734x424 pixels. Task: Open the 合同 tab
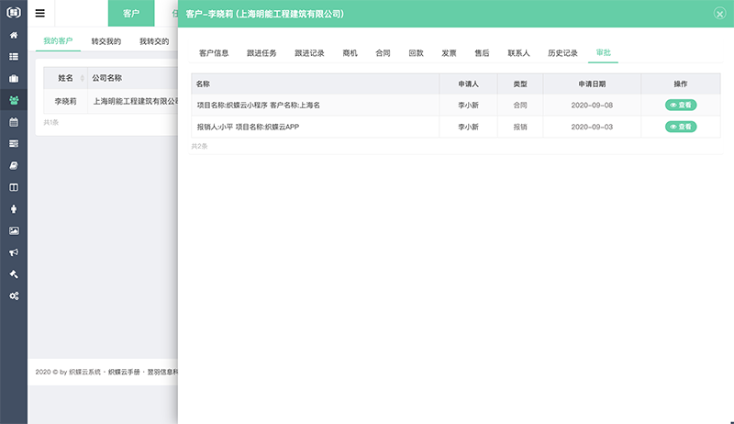384,53
